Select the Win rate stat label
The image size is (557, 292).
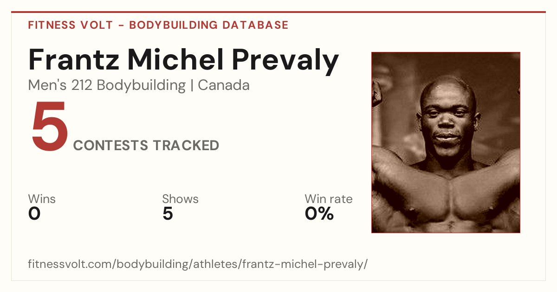329,199
